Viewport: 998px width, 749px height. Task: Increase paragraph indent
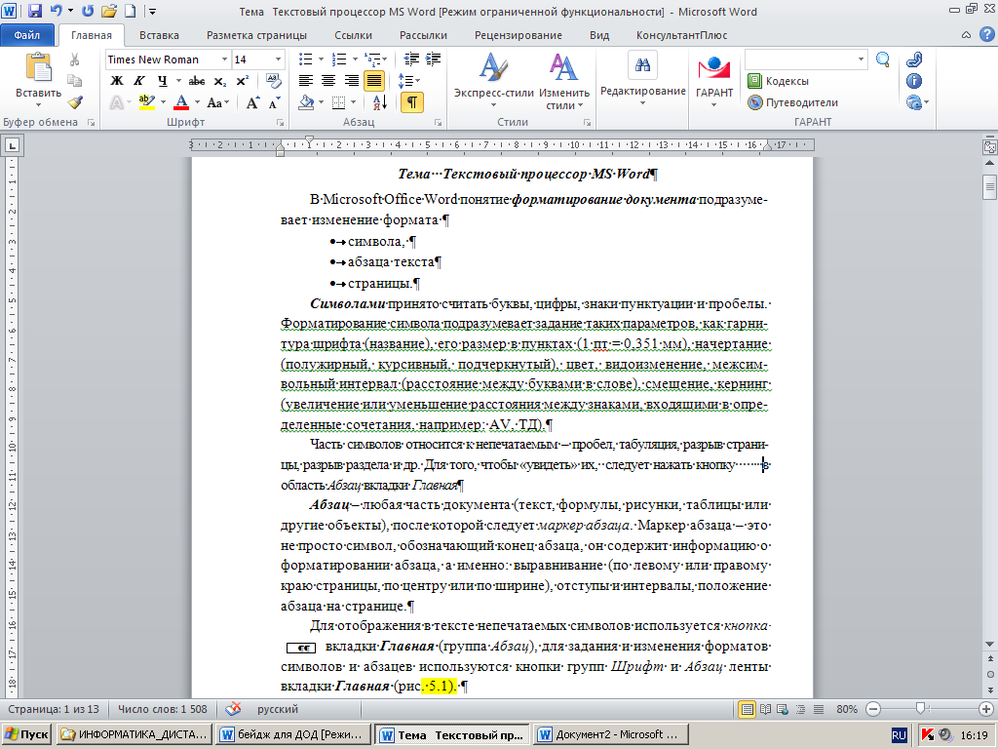click(434, 59)
